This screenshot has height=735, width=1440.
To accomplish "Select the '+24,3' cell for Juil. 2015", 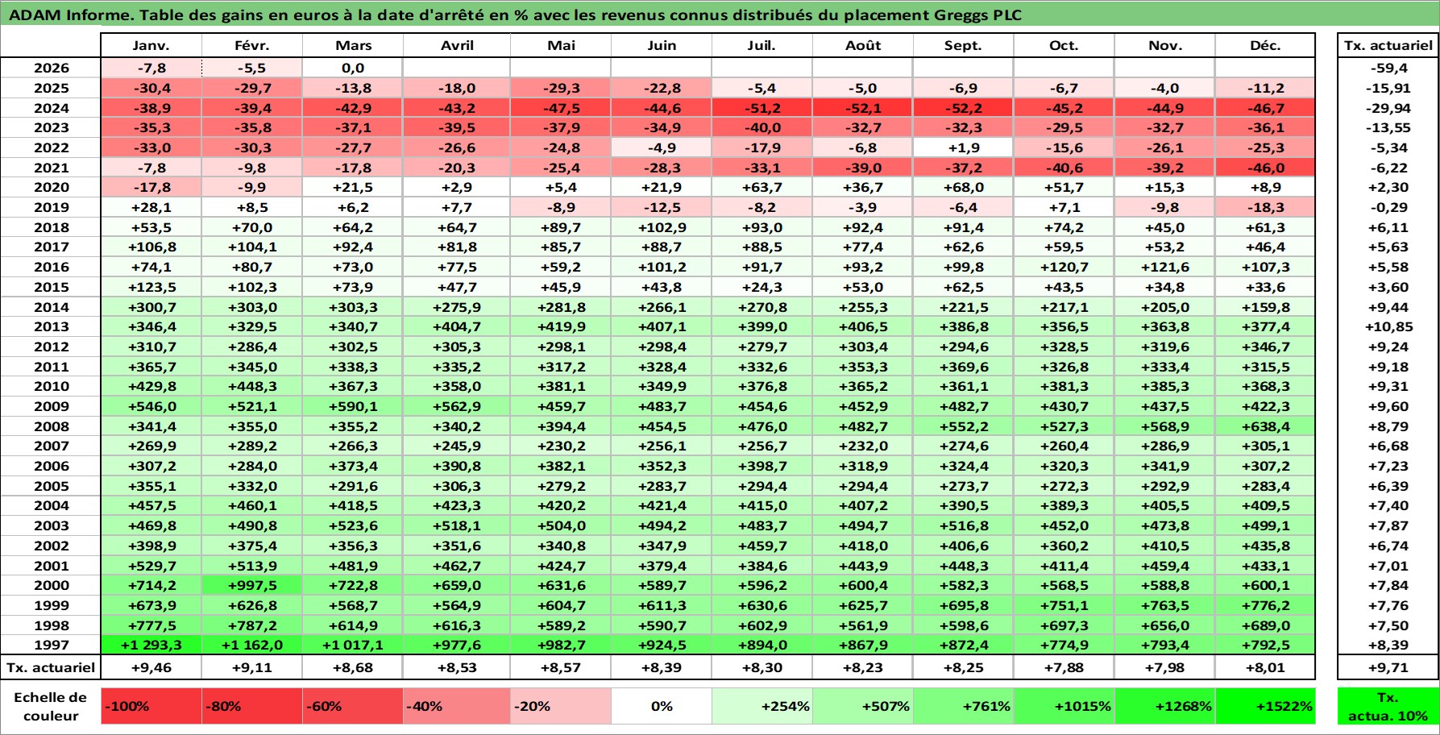I will click(x=762, y=287).
